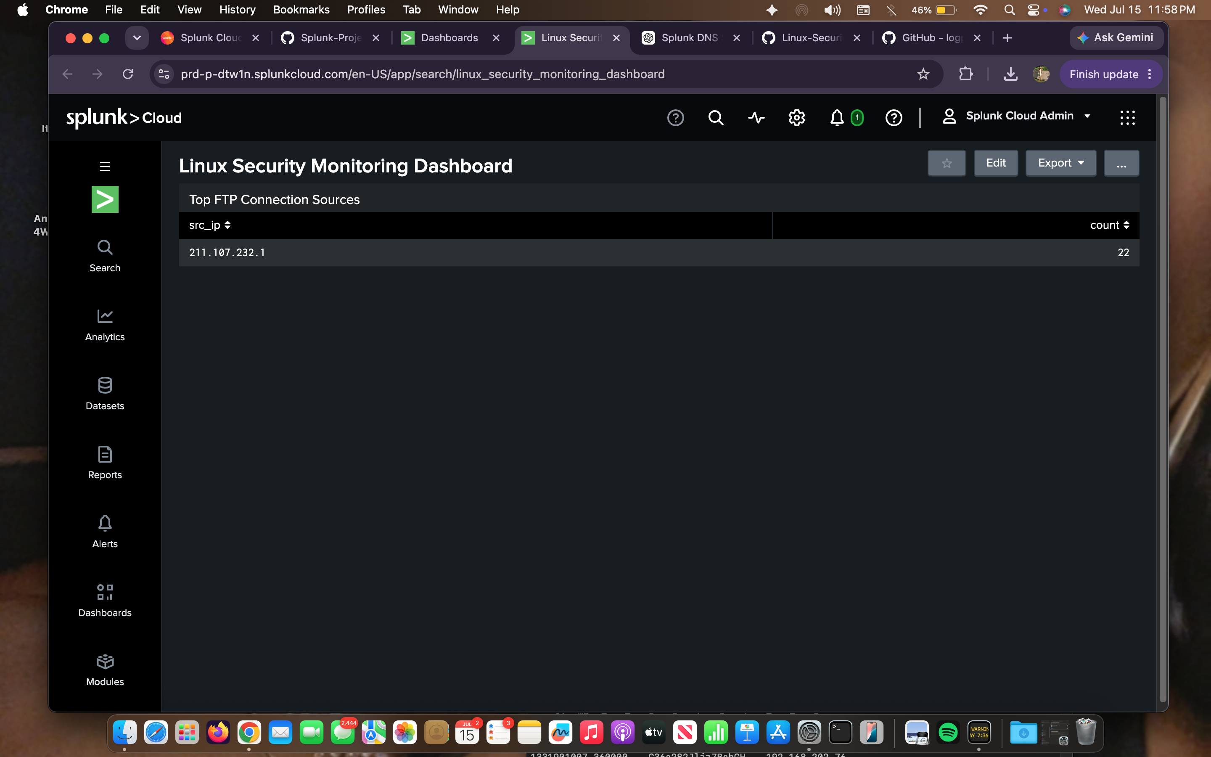Open Splunk settings gear
Image resolution: width=1211 pixels, height=757 pixels.
[x=796, y=118]
